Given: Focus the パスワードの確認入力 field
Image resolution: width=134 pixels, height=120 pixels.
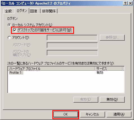Looking at the screenshot, I should [x=72, y=53].
